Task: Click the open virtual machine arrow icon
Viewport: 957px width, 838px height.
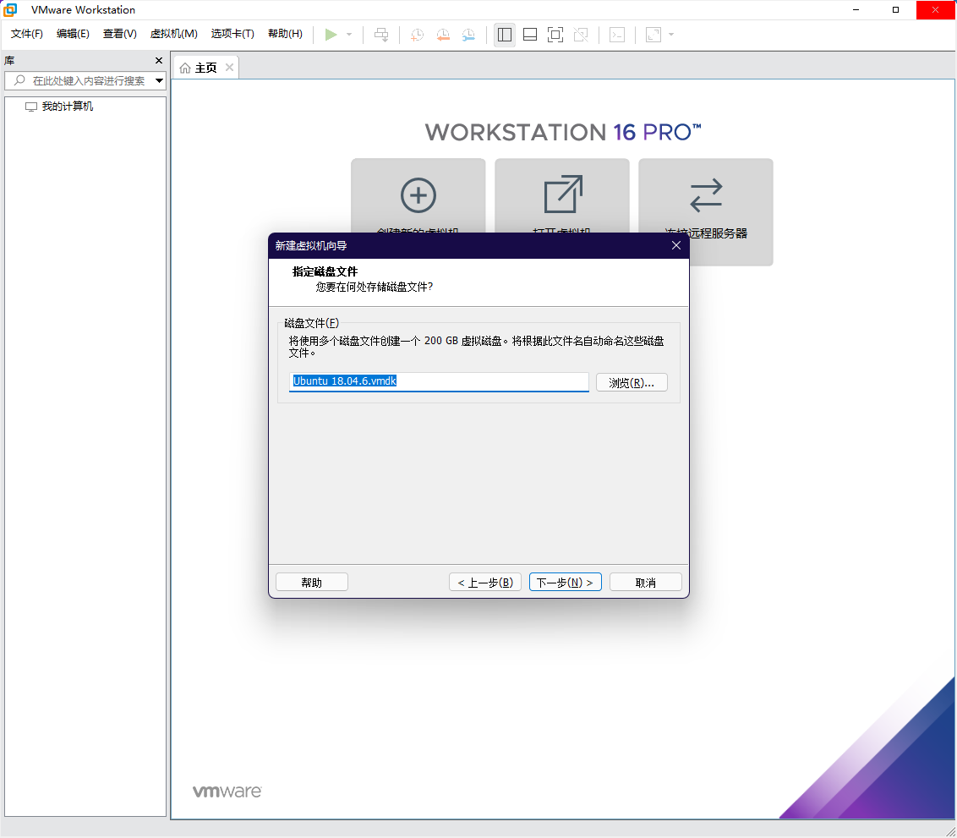Action: pos(563,194)
